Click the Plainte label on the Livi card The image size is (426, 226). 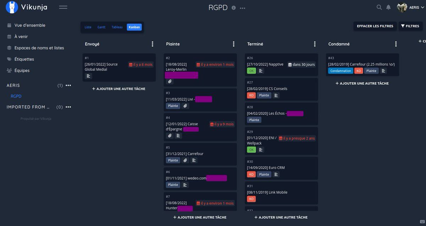click(173, 106)
